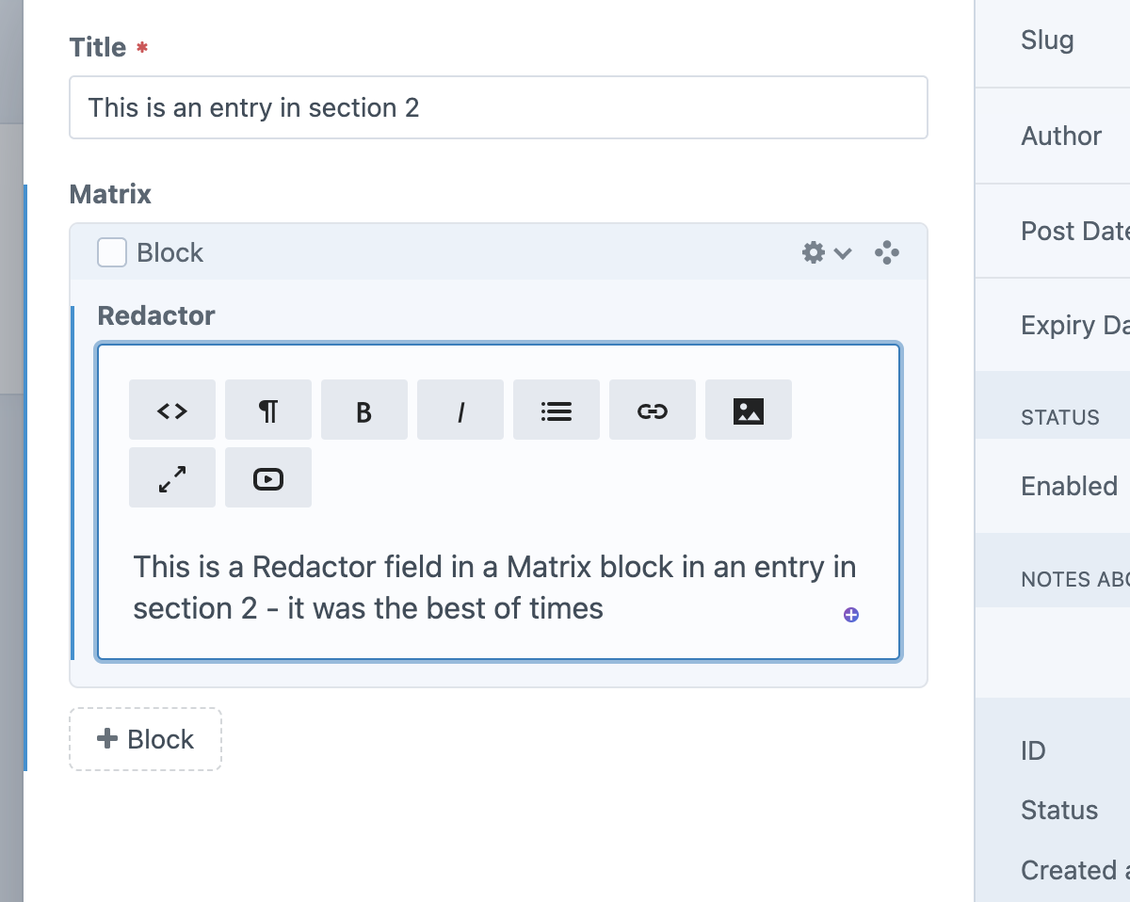
Task: Open the insert link tool
Action: [x=653, y=410]
